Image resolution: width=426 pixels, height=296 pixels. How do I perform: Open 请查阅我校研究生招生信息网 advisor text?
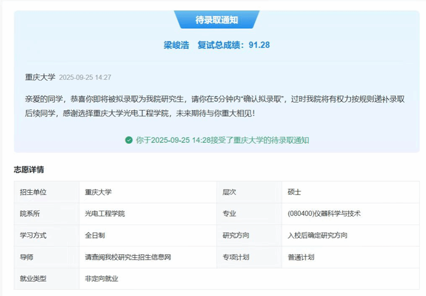(128, 257)
